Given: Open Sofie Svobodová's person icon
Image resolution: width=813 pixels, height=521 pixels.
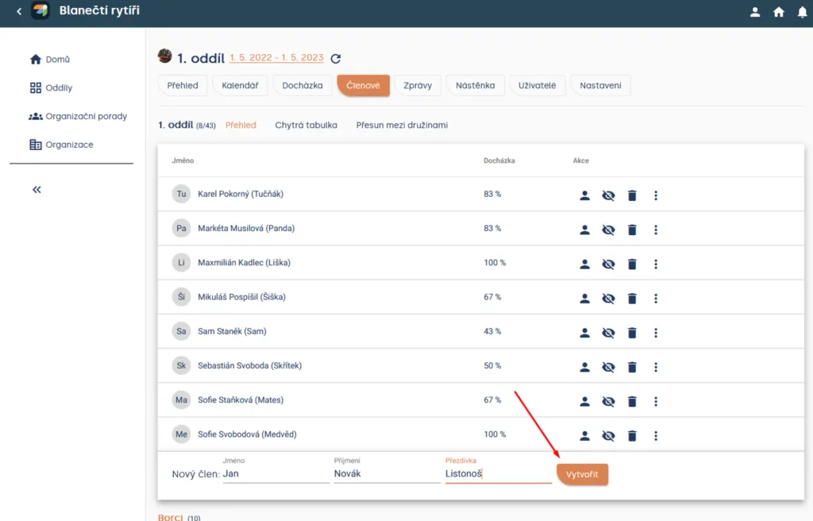Looking at the screenshot, I should coord(584,436).
